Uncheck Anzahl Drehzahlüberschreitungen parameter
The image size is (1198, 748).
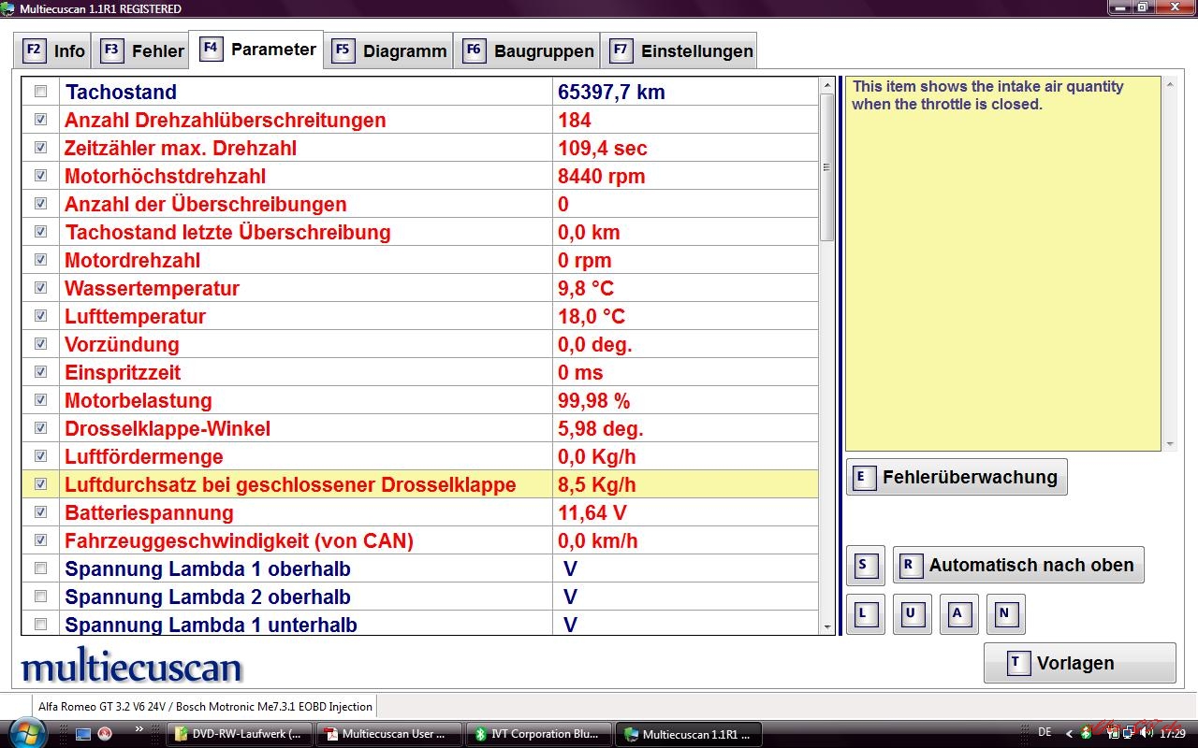[40, 120]
